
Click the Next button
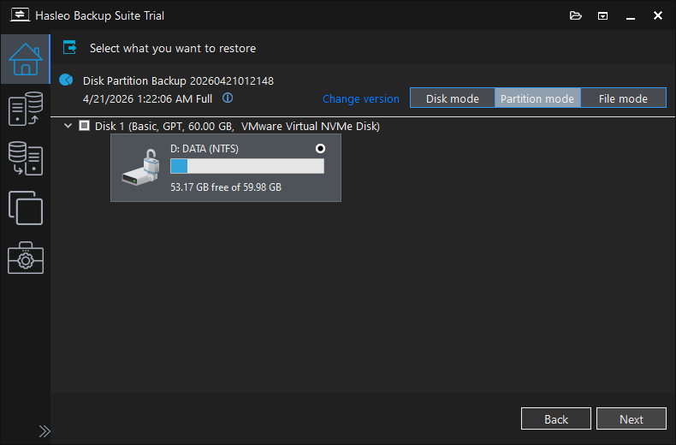coord(632,418)
